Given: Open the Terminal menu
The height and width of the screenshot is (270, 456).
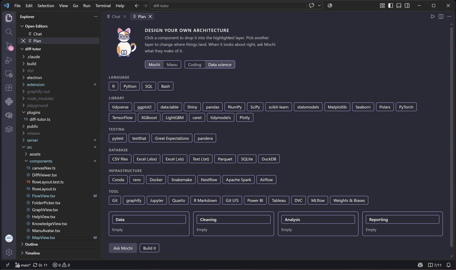Looking at the screenshot, I should click(x=103, y=5).
